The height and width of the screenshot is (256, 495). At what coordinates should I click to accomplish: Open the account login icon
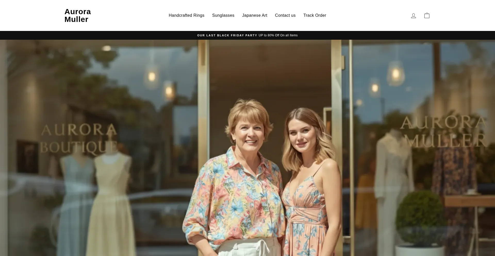pos(413,16)
